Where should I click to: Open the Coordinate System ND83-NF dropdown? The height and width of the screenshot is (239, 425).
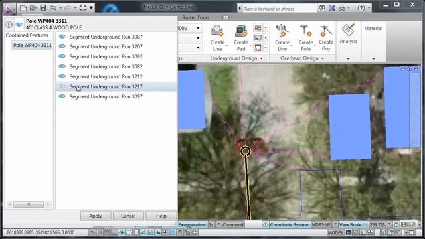tap(335, 224)
